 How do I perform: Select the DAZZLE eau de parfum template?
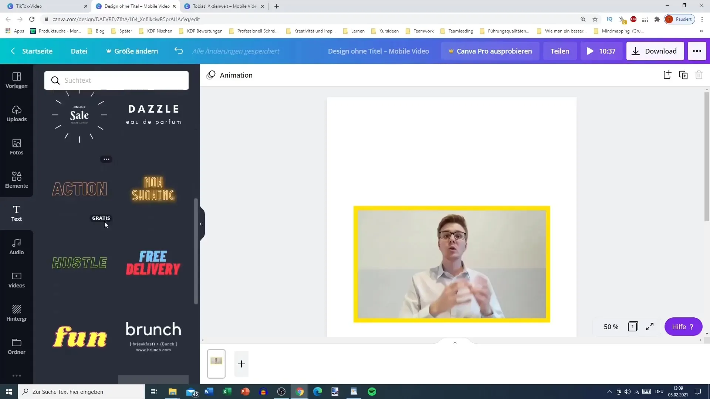[153, 115]
